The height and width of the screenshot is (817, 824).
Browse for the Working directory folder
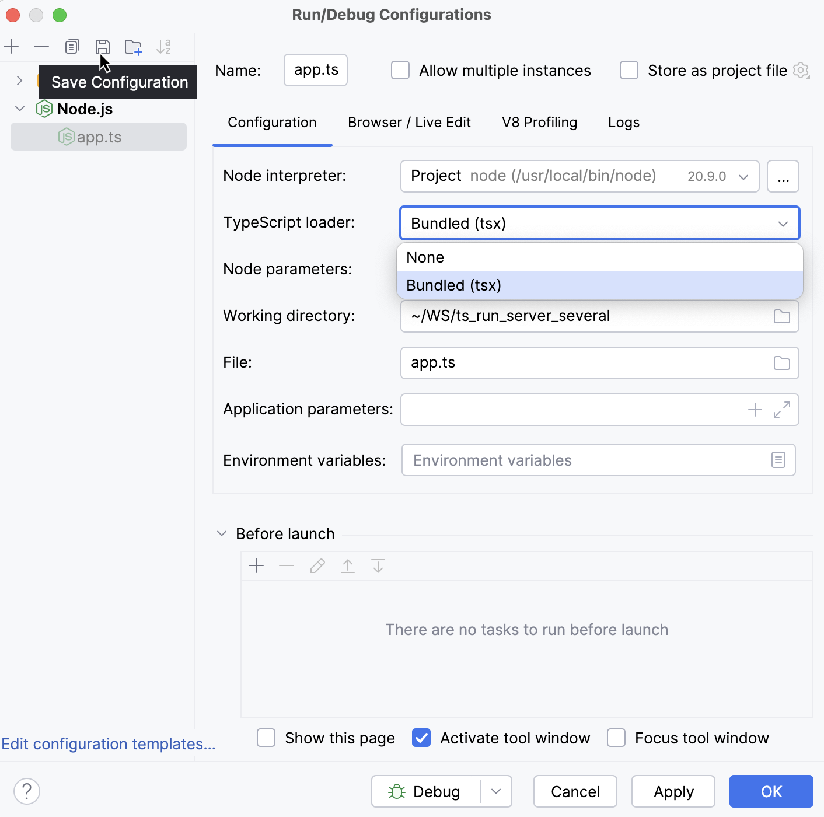click(782, 316)
